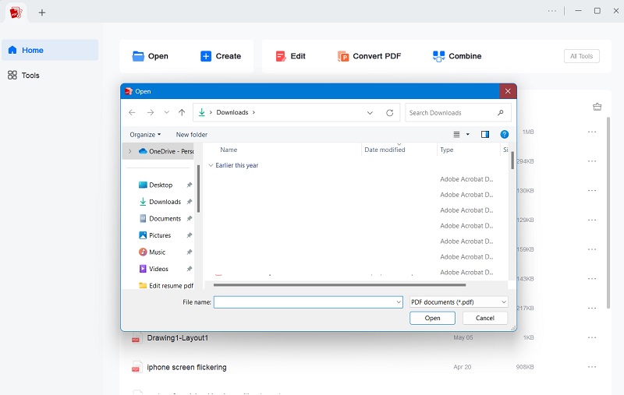Go to the Home sidebar item
624x395 pixels.
coord(50,50)
